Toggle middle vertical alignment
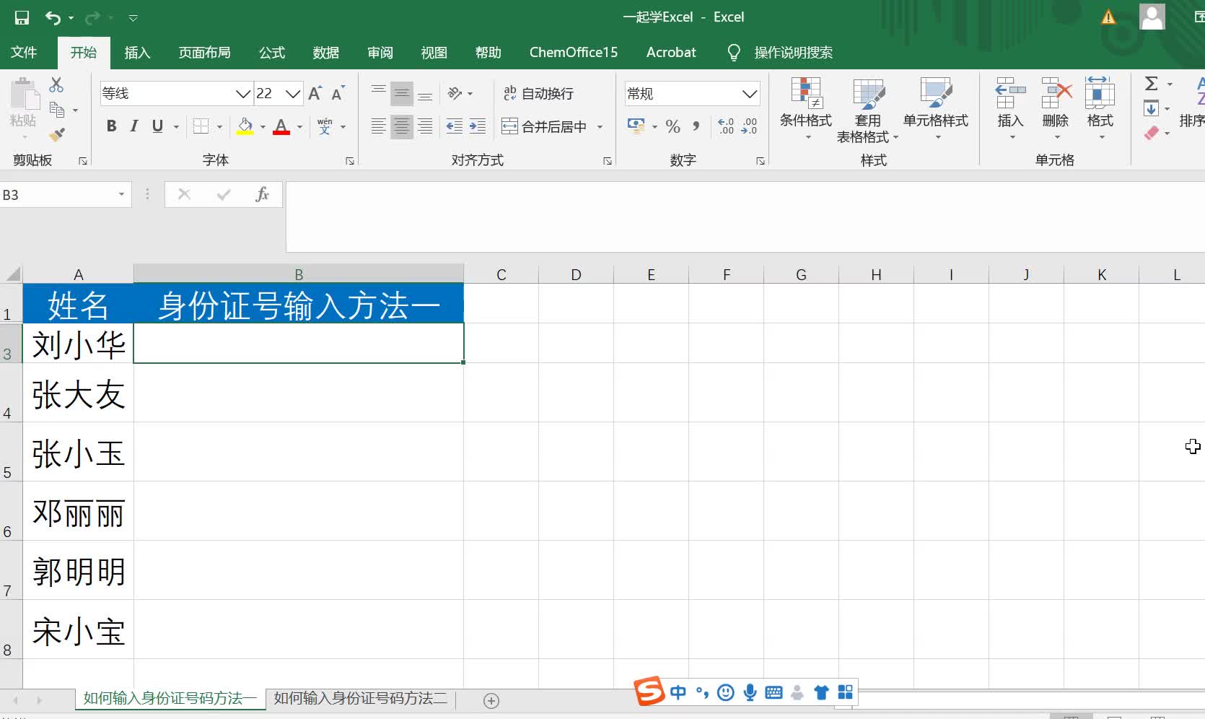The width and height of the screenshot is (1205, 719). [402, 93]
